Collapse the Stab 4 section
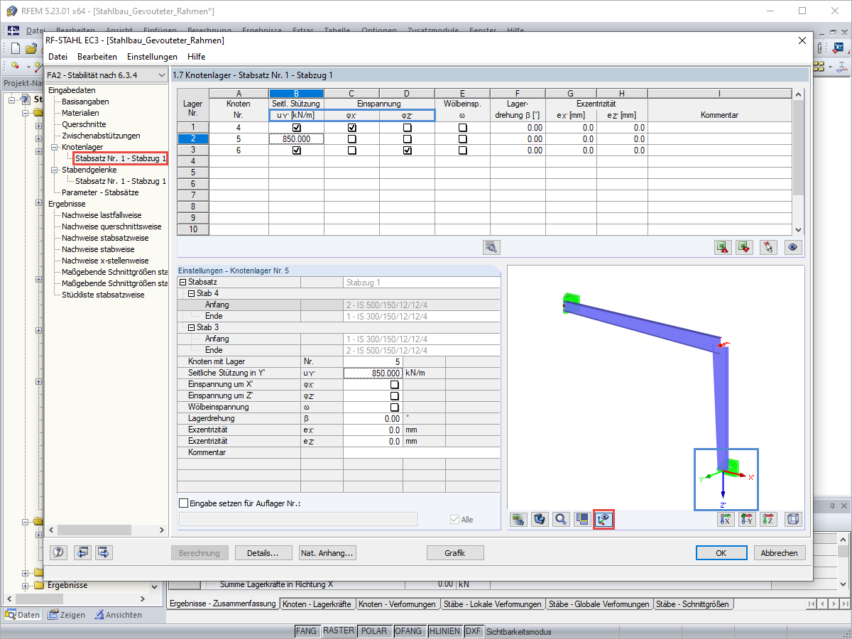This screenshot has height=639, width=852. coord(190,293)
